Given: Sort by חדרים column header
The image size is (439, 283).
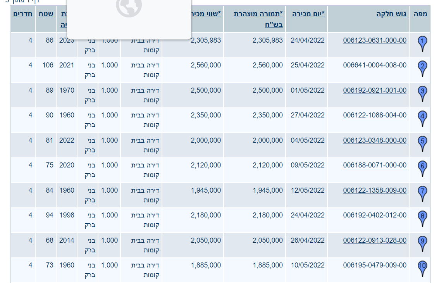Looking at the screenshot, I should [x=23, y=14].
